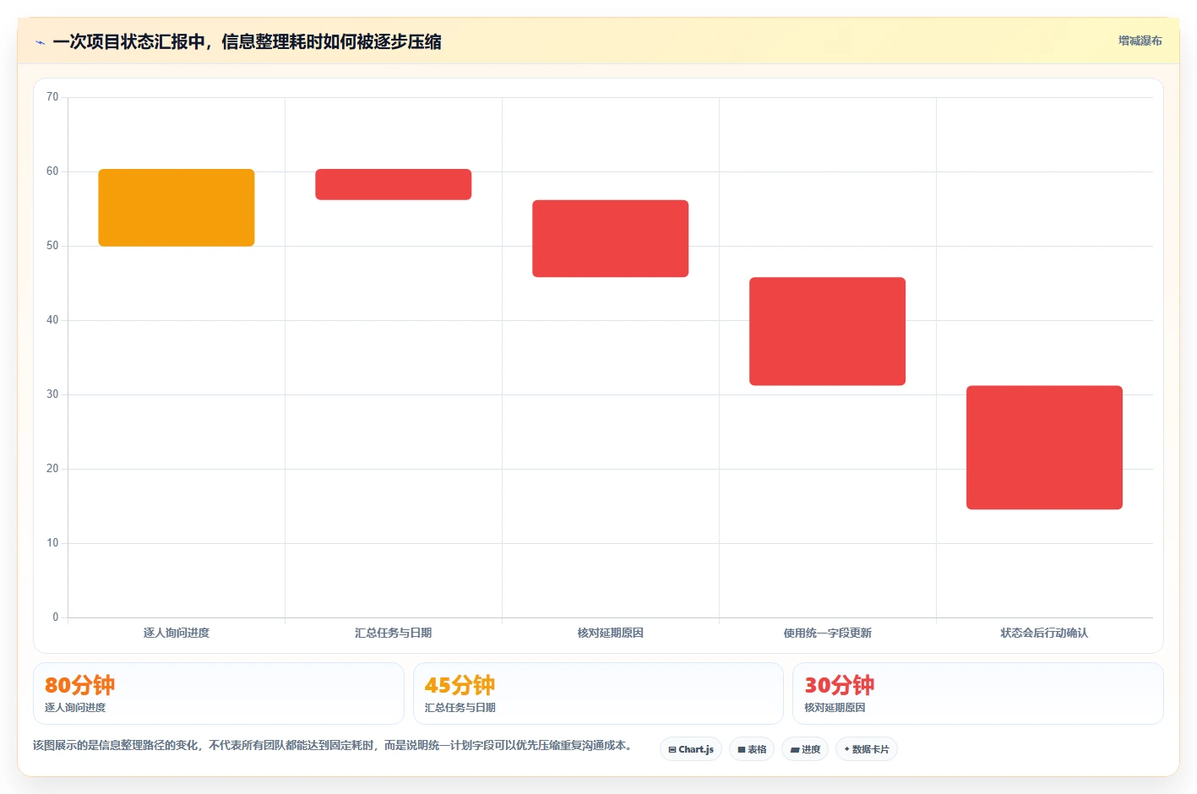Click the y-axis value 50
Screen dimensions: 1197x794
pyautogui.click(x=52, y=246)
